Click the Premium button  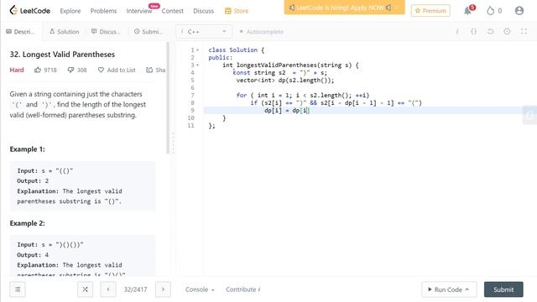coord(430,11)
